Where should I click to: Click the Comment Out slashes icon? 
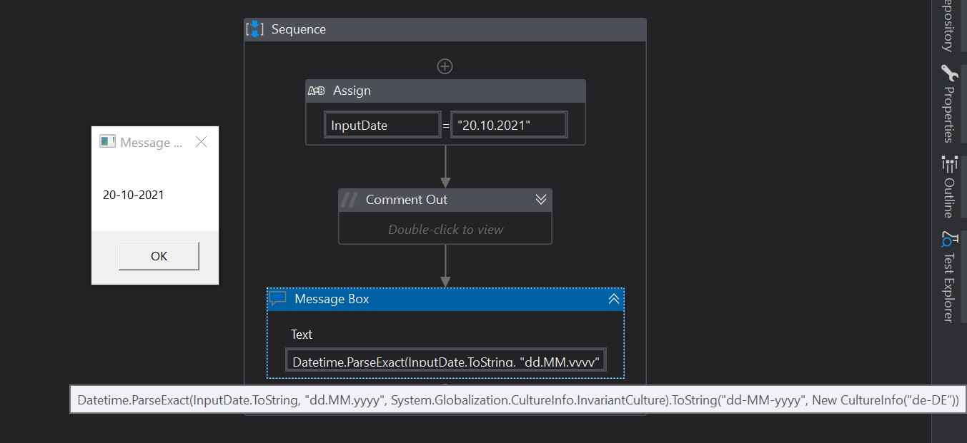pos(349,200)
